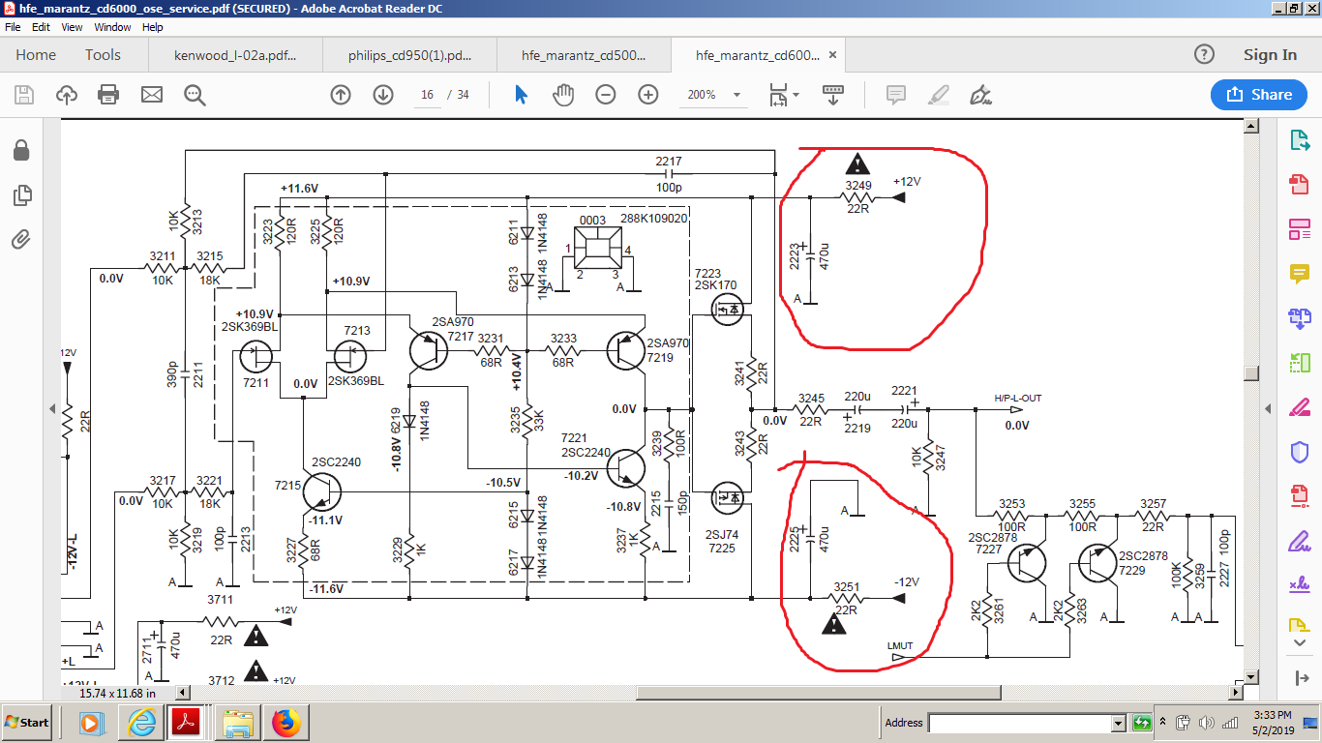The width and height of the screenshot is (1322, 743).
Task: Open Windows Explorer folder on taskbar
Action: [x=238, y=723]
